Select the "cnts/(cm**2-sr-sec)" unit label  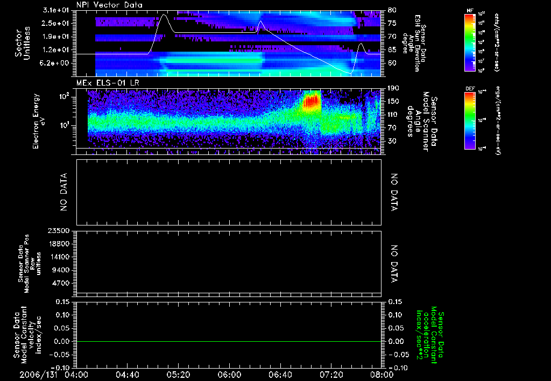pos(497,43)
